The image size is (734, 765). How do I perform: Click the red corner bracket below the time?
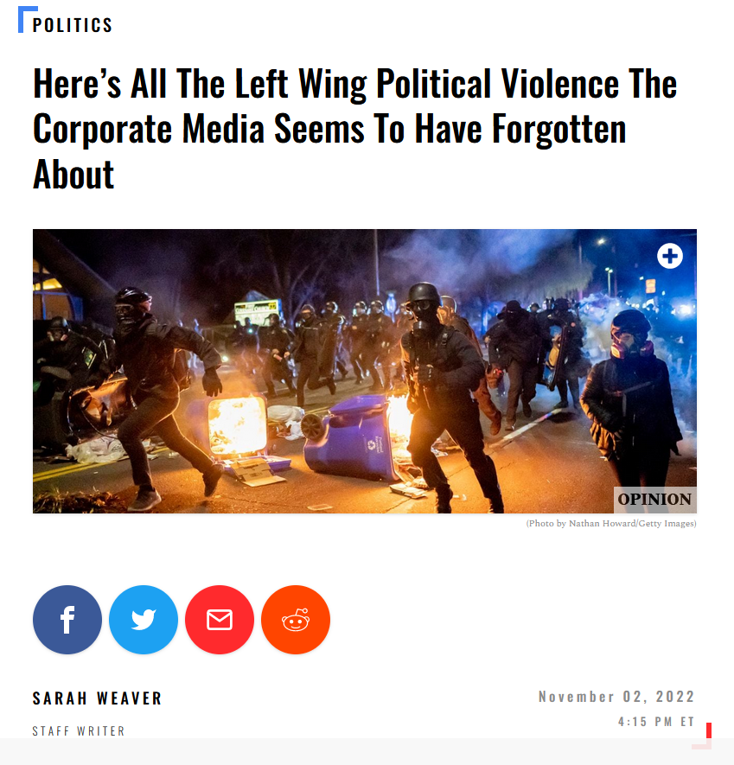pos(703,736)
